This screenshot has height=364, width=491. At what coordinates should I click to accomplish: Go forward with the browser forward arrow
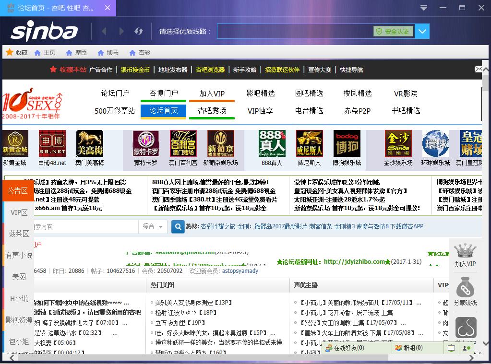(121, 31)
